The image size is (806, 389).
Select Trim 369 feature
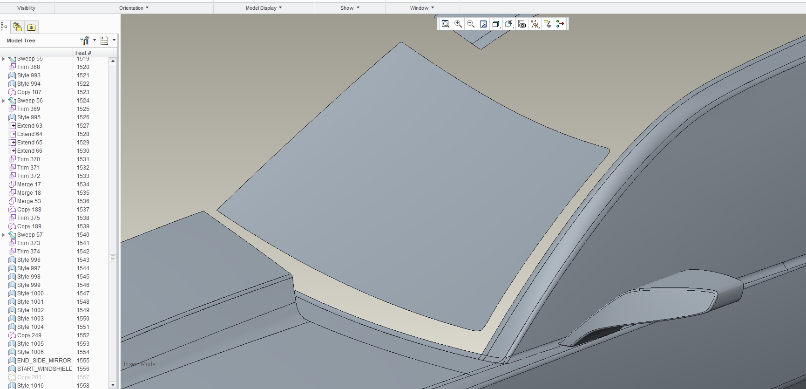(28, 109)
